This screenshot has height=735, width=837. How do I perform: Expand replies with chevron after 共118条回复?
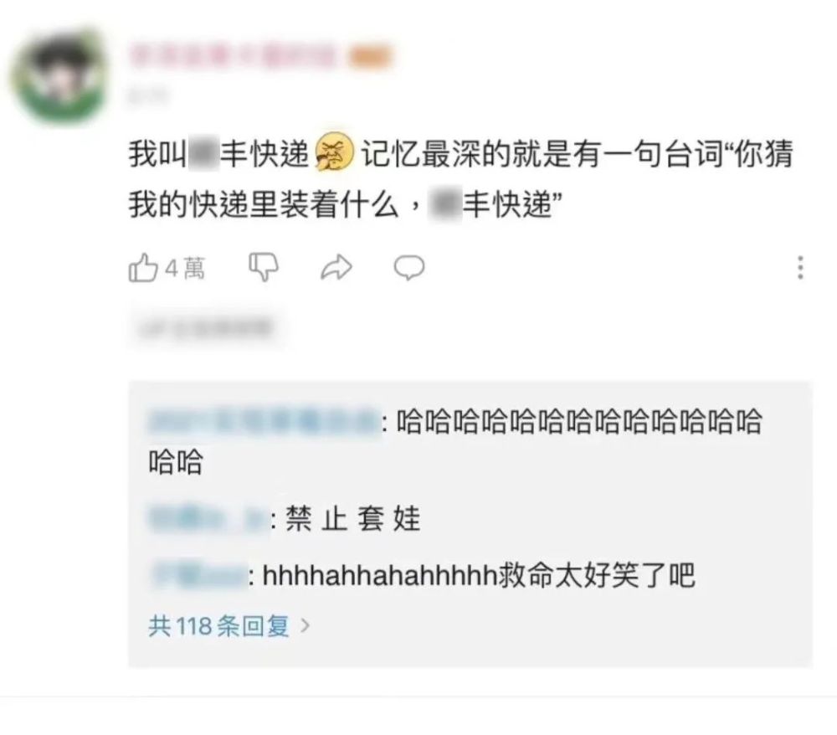[x=305, y=625]
